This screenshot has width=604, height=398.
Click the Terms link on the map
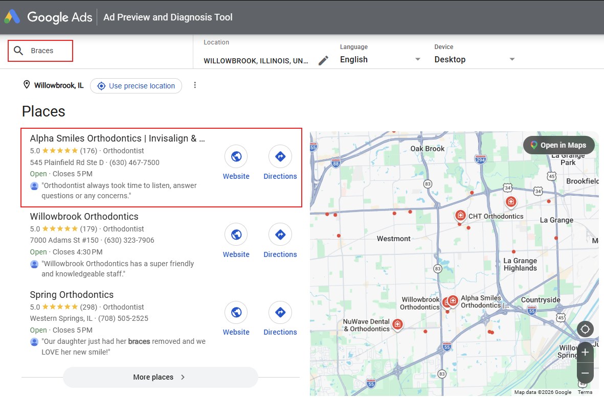[x=585, y=392]
